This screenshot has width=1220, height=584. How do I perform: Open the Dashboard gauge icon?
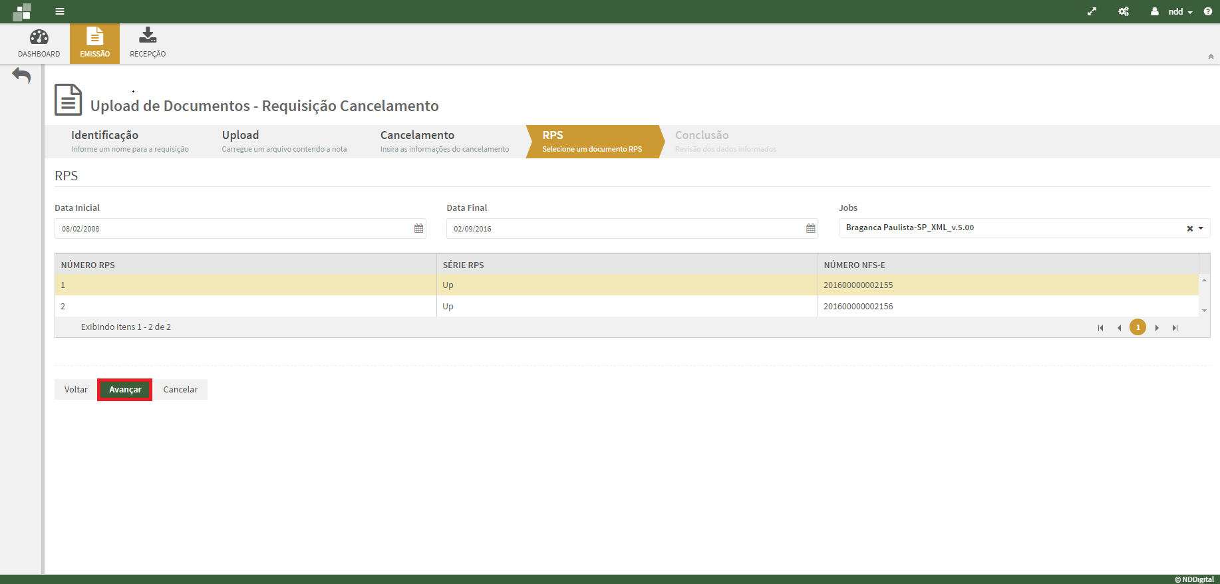tap(39, 37)
